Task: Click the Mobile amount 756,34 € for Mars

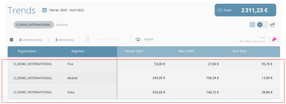Action: (212, 78)
